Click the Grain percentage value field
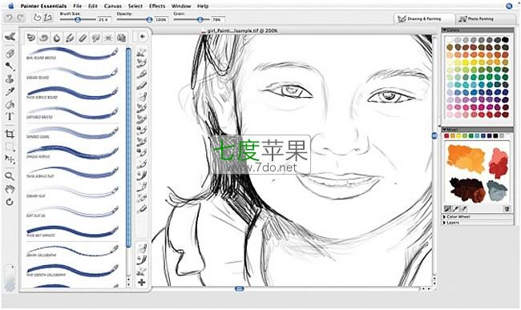 218,20
